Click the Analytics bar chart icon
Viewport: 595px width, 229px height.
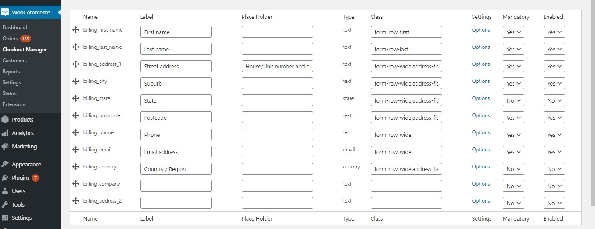(5, 133)
